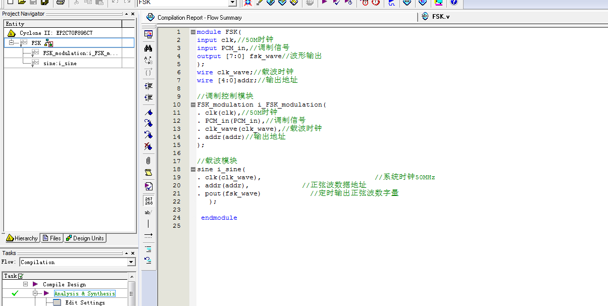Click the Print icon in top toolbar
This screenshot has width=608, height=306.
(x=60, y=3)
